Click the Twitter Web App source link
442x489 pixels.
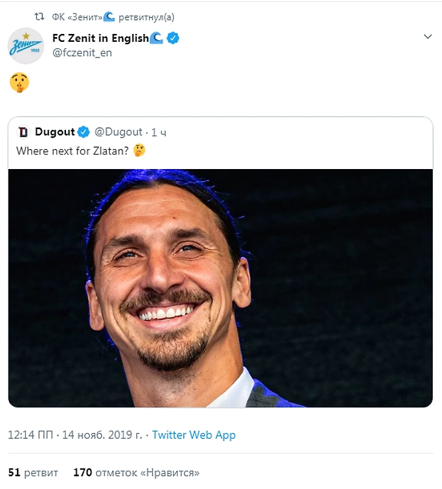pos(194,435)
